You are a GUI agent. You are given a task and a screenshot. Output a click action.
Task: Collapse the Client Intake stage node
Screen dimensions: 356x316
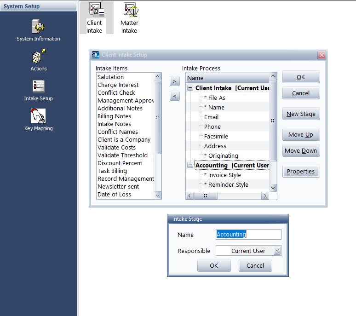(x=190, y=88)
